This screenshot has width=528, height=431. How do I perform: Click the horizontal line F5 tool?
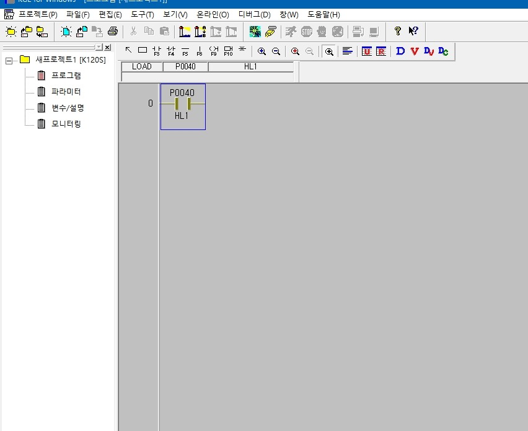185,51
